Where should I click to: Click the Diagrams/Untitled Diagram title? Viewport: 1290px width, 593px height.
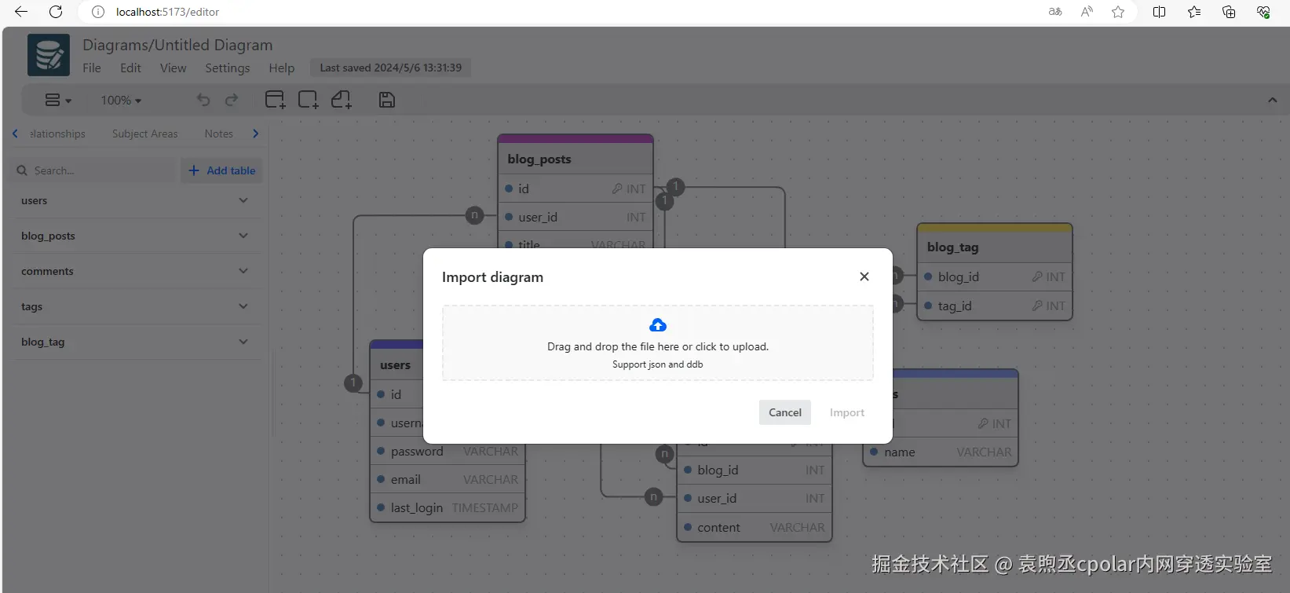(x=177, y=45)
